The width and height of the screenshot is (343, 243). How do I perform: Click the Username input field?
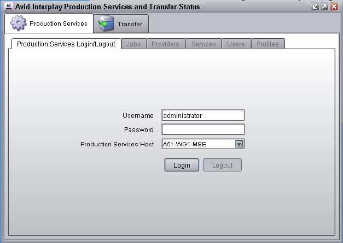(x=203, y=115)
